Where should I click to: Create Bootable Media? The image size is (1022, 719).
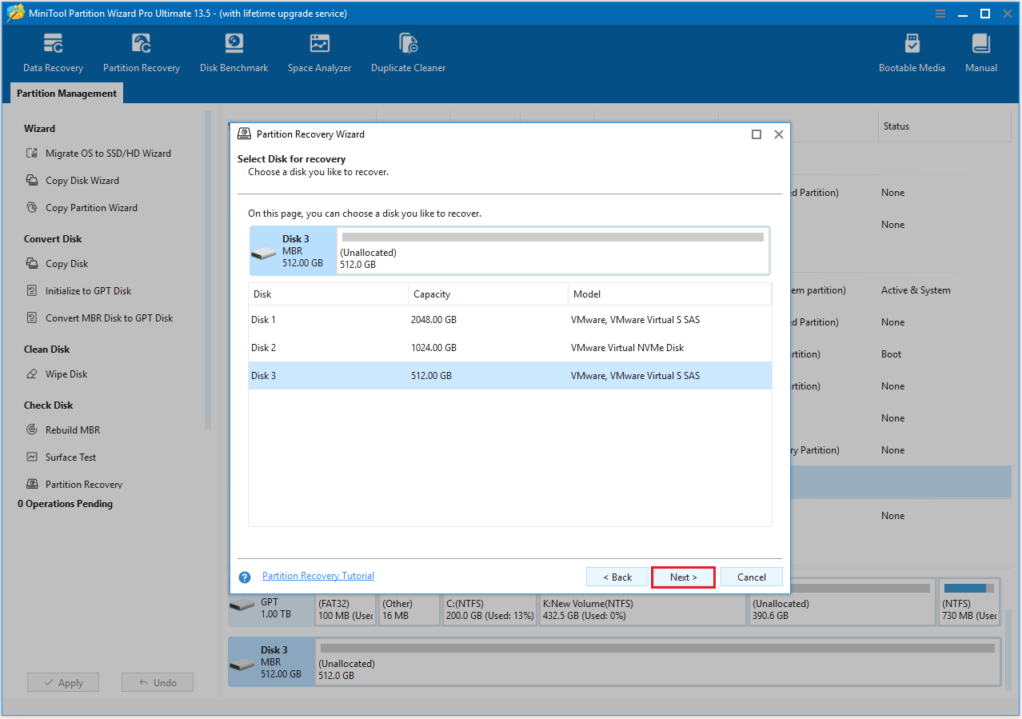tap(912, 51)
